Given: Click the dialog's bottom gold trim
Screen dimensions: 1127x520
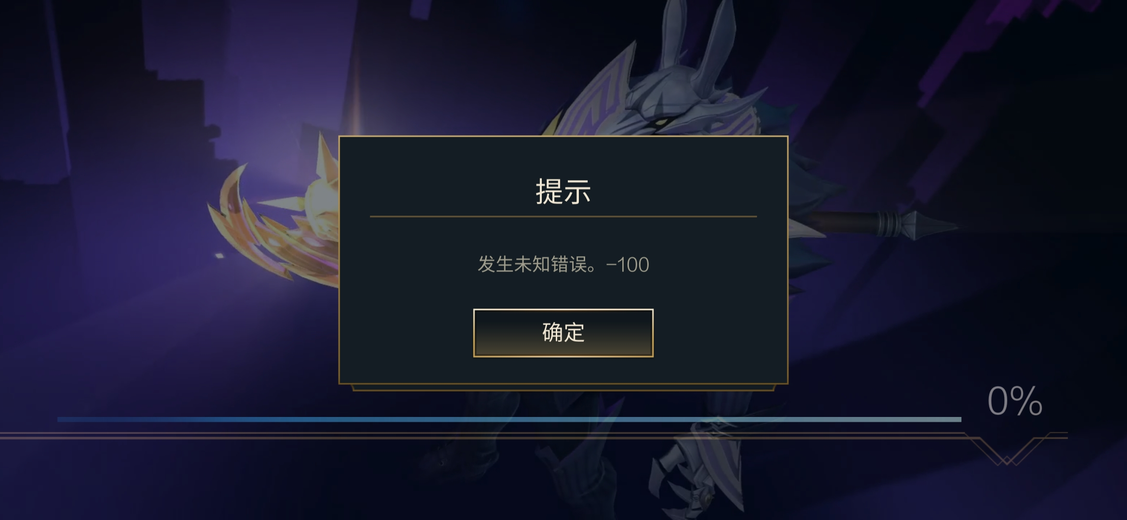Looking at the screenshot, I should pyautogui.click(x=563, y=387).
